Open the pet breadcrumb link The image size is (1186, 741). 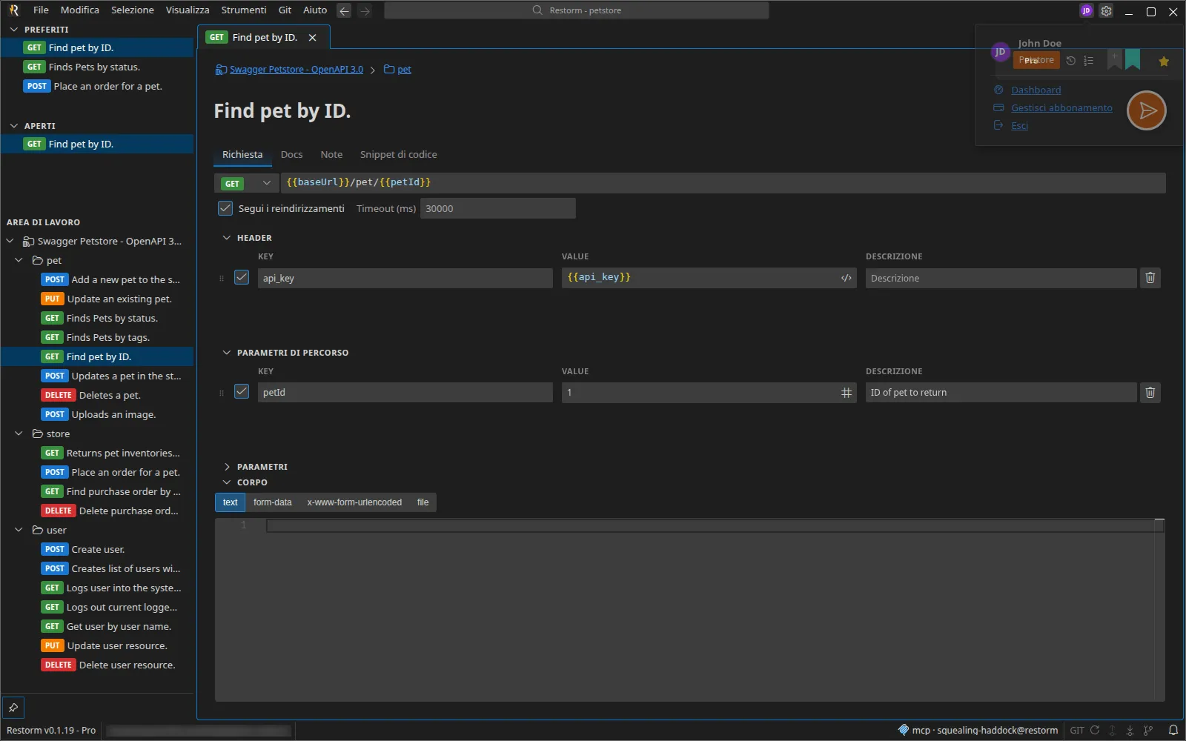point(404,70)
